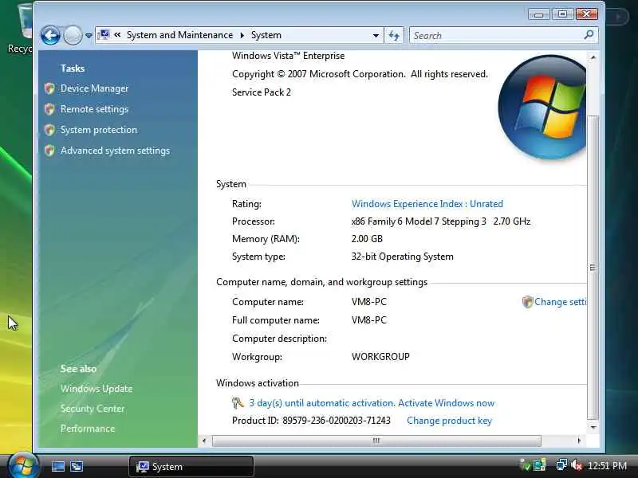Click shield icon next to System protection
Image resolution: width=638 pixels, height=478 pixels.
click(x=49, y=130)
